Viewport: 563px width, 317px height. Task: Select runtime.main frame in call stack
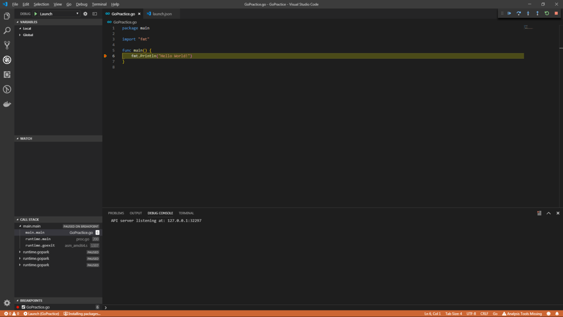58,239
